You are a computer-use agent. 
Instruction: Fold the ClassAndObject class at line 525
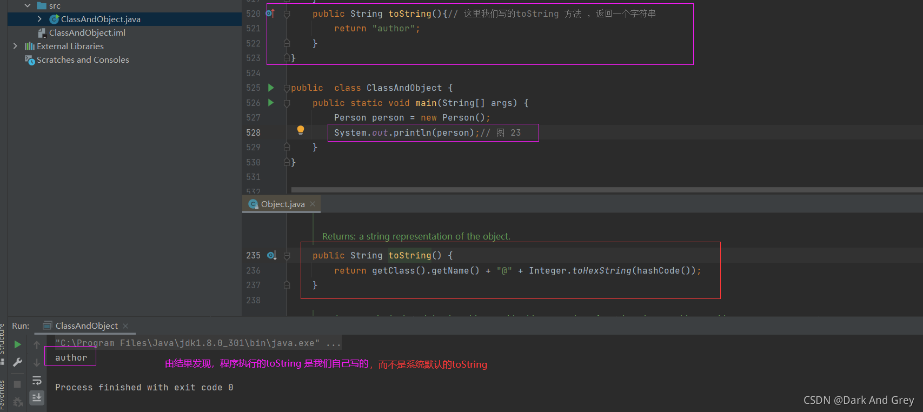(287, 88)
